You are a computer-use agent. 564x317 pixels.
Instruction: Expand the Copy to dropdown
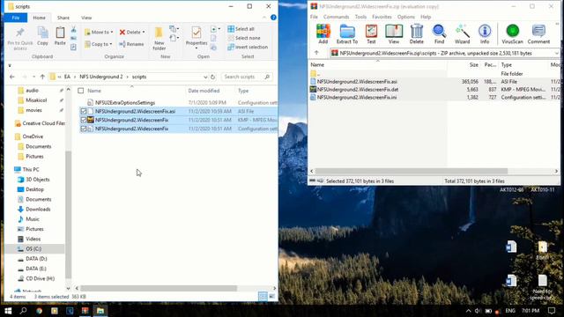[x=111, y=44]
